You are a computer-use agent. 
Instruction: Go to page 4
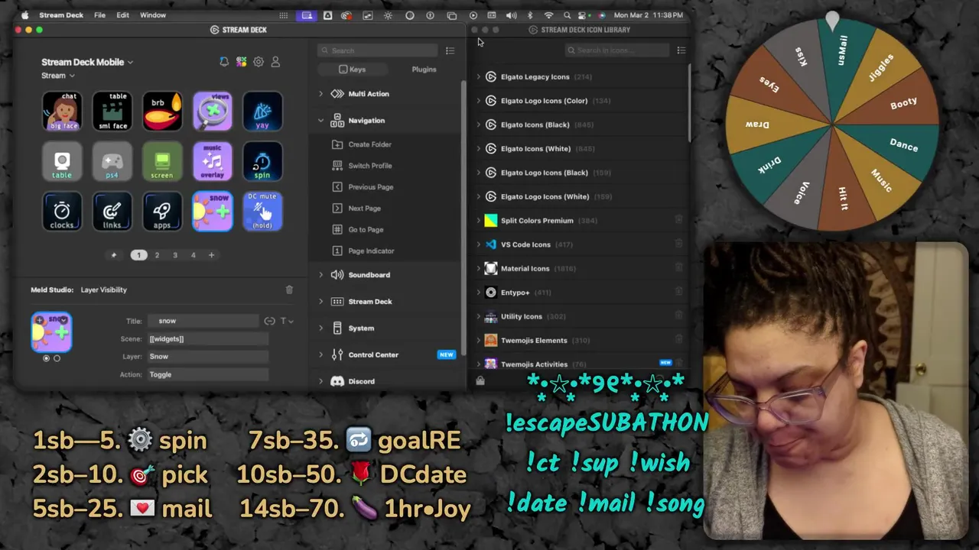pyautogui.click(x=193, y=255)
